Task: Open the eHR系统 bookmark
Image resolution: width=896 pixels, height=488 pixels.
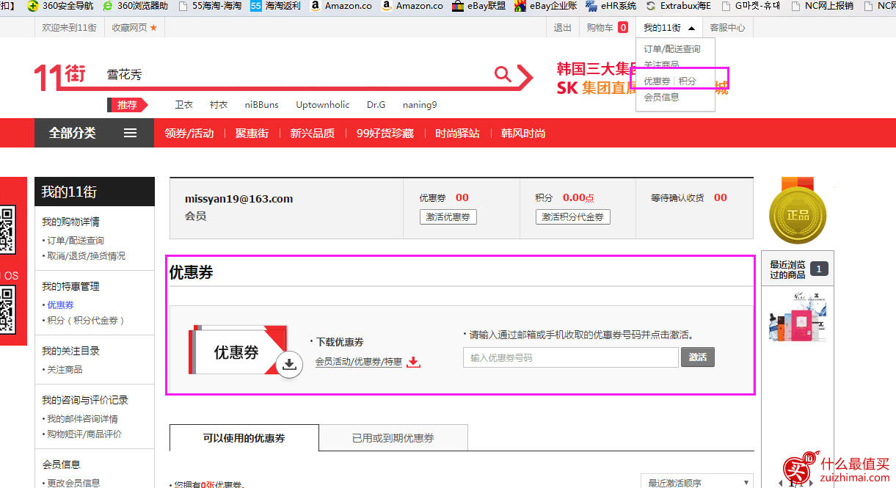Action: click(611, 6)
